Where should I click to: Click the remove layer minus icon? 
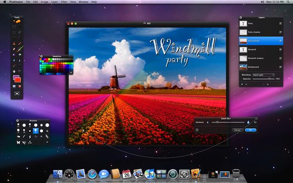coord(246,85)
